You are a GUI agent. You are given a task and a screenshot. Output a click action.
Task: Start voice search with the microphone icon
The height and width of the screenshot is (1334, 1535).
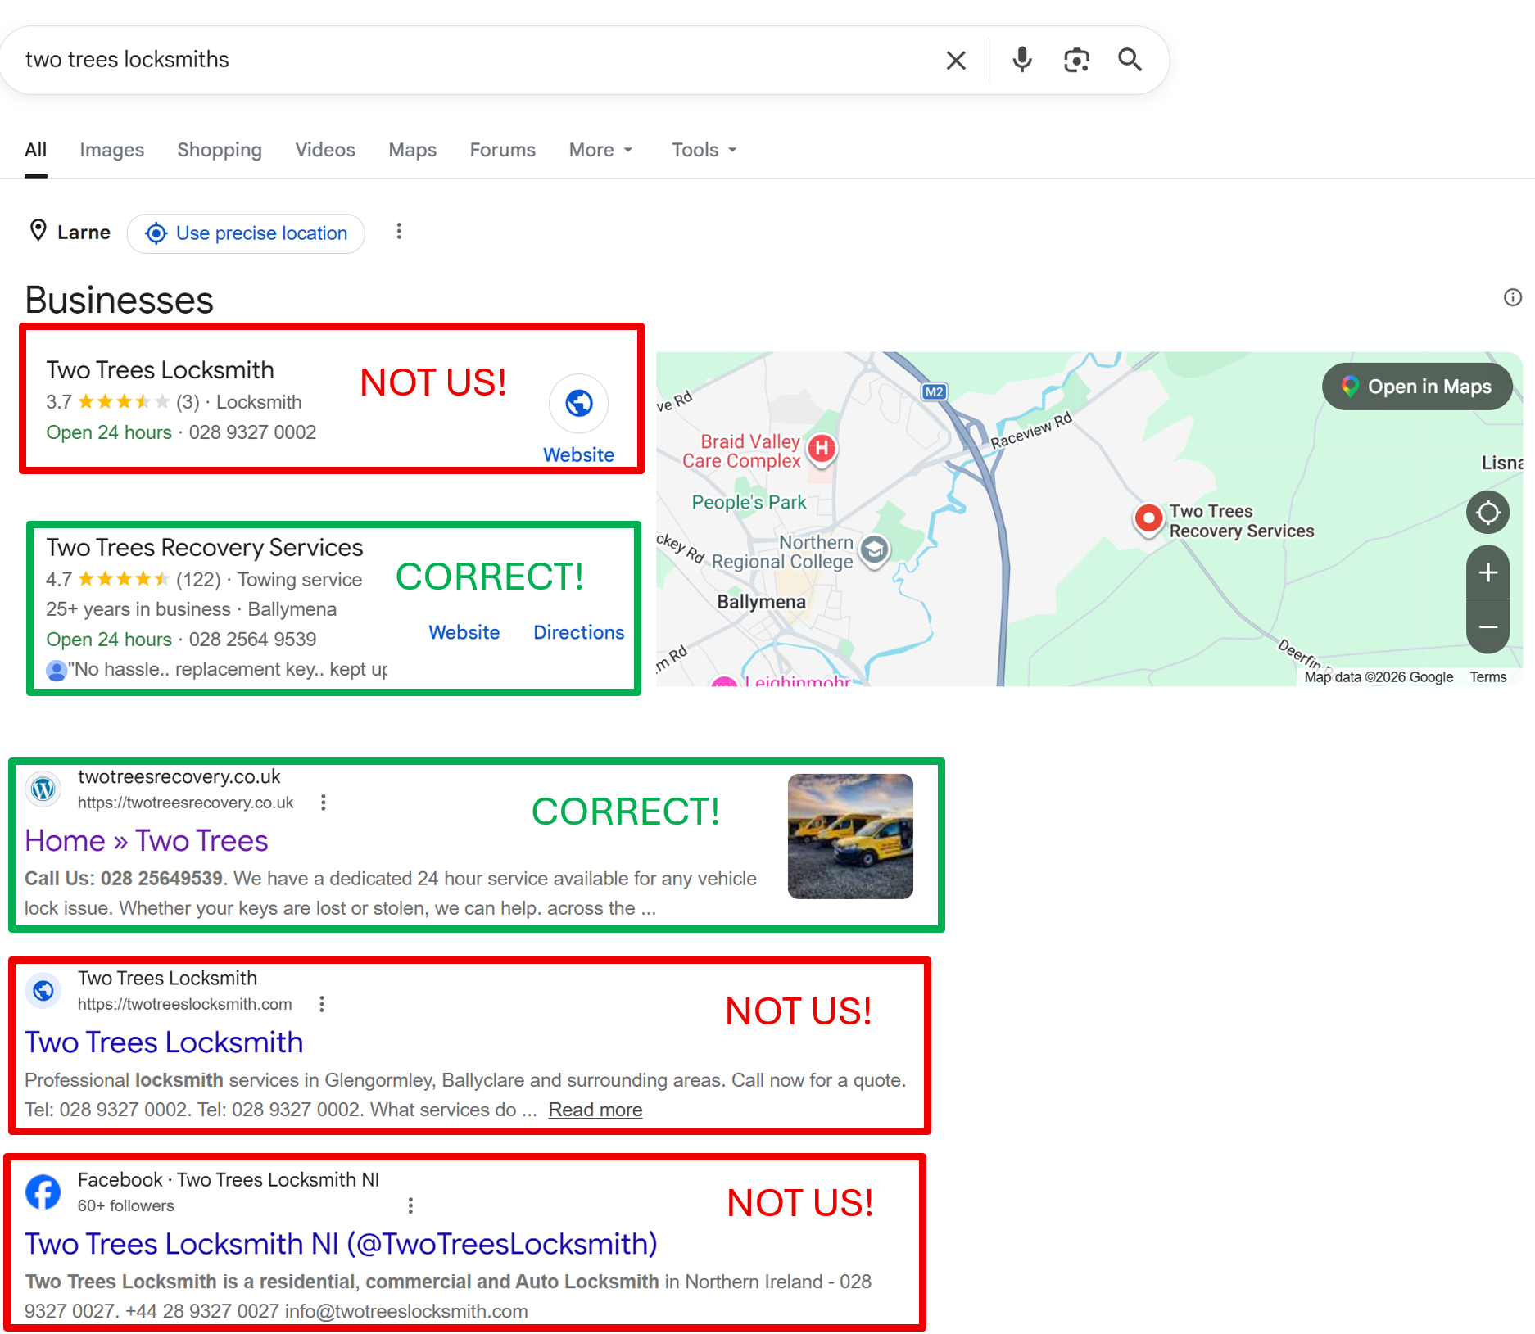tap(1021, 60)
